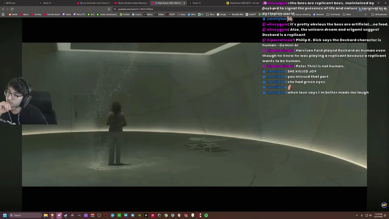Show hidden bookmarks with the chevron
The height and width of the screenshot is (219, 389).
(366, 14)
